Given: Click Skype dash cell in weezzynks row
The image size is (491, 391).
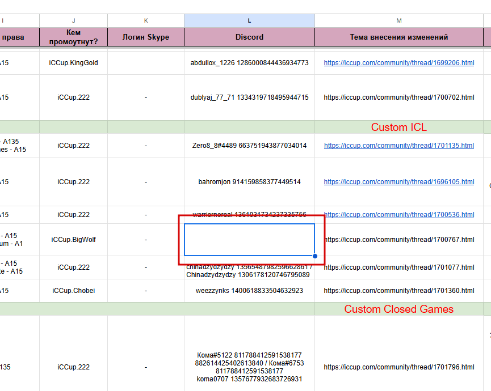Looking at the screenshot, I should 146,291.
